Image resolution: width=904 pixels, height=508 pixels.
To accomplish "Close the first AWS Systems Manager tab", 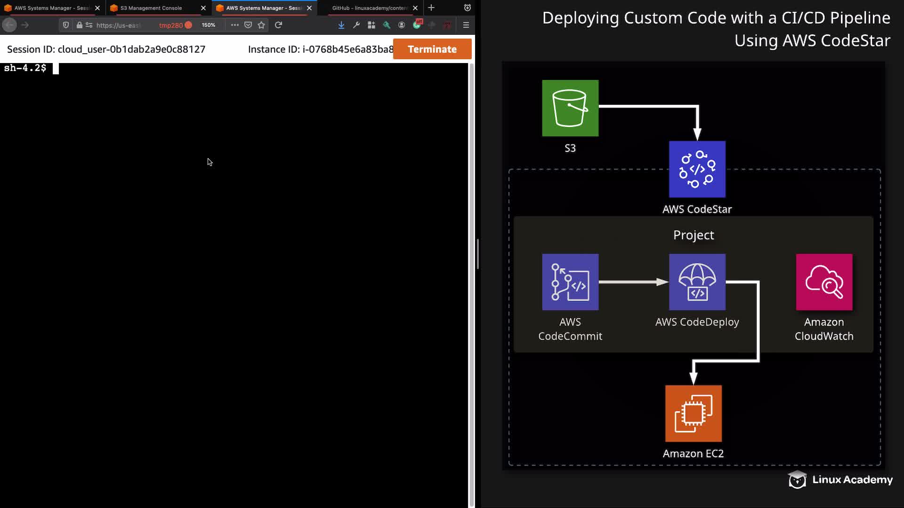I will [97, 8].
